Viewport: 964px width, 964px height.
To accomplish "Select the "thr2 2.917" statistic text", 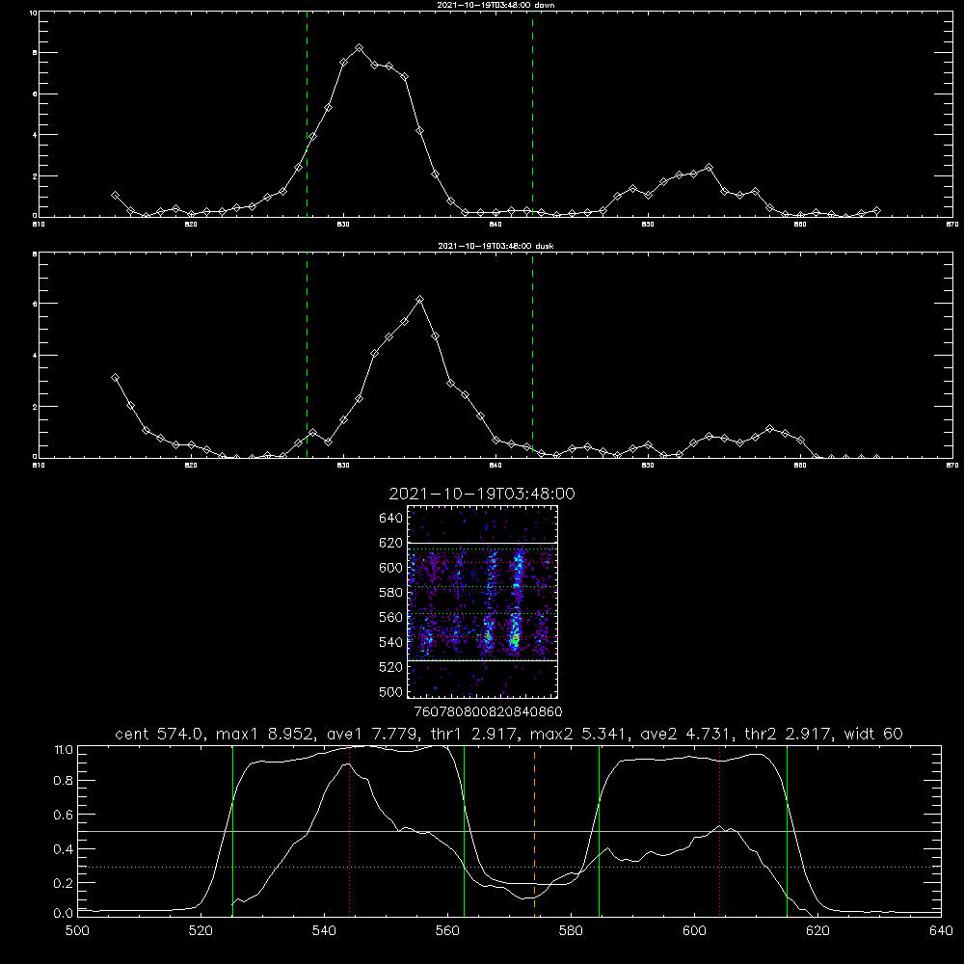I will 789,734.
